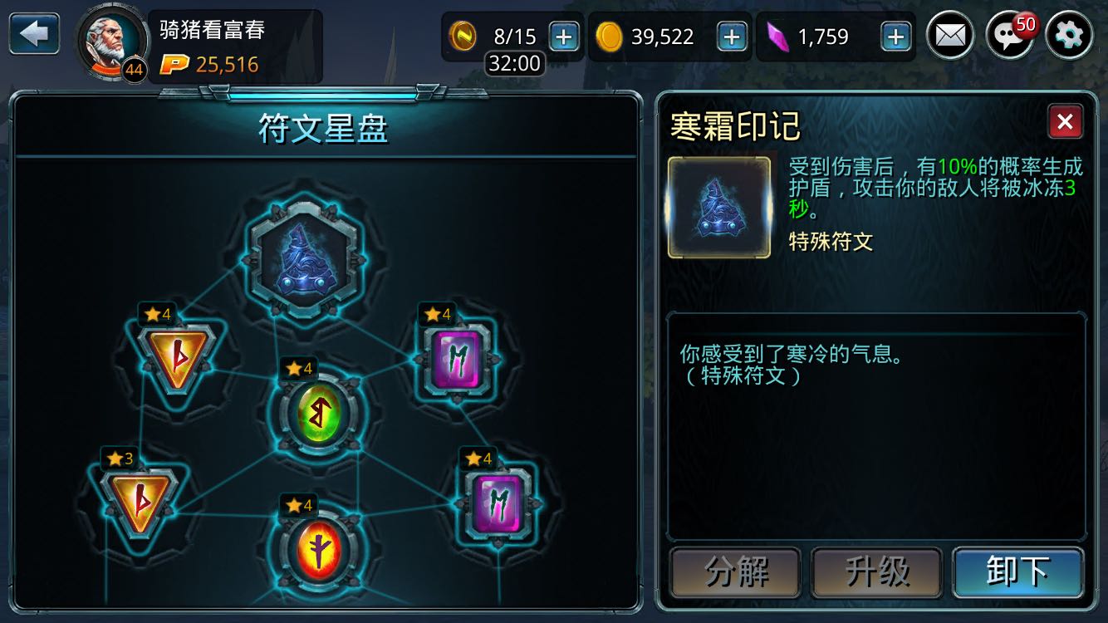Open chat bubble with 50 notifications
1108x623 pixels.
tap(1009, 36)
